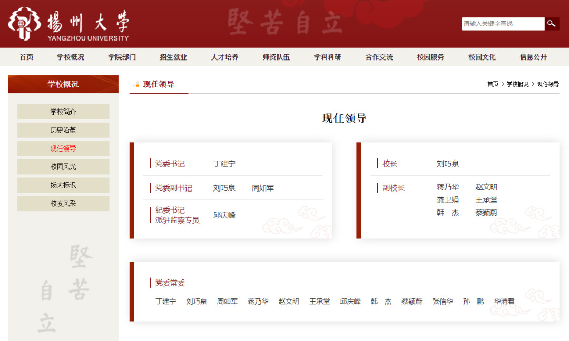Open the 首页 navigation menu item

(x=26, y=57)
